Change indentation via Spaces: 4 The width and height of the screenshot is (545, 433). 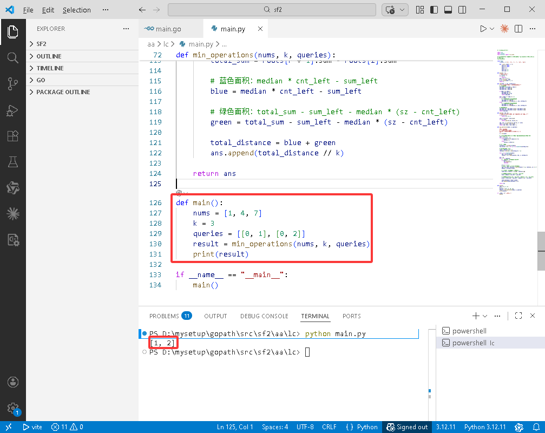coord(275,427)
